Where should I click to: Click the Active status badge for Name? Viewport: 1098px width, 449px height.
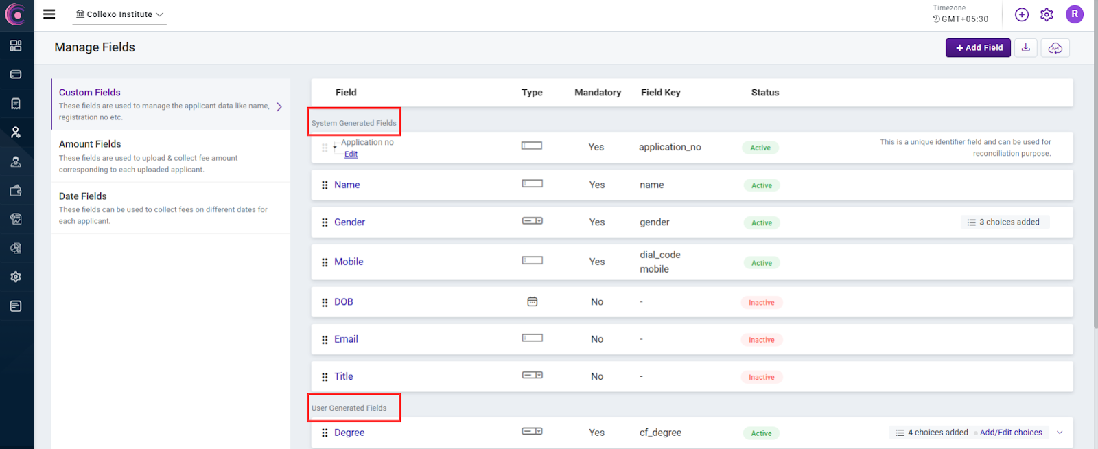[761, 185]
